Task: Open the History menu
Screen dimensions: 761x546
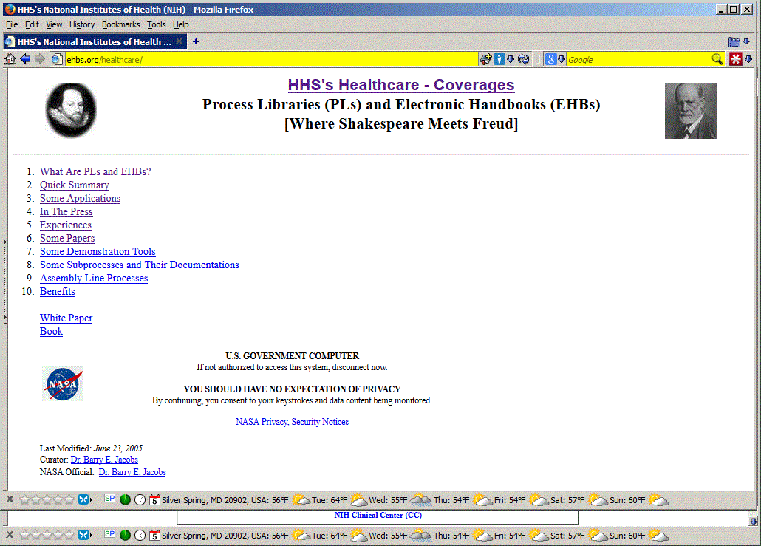Action: pyautogui.click(x=81, y=24)
